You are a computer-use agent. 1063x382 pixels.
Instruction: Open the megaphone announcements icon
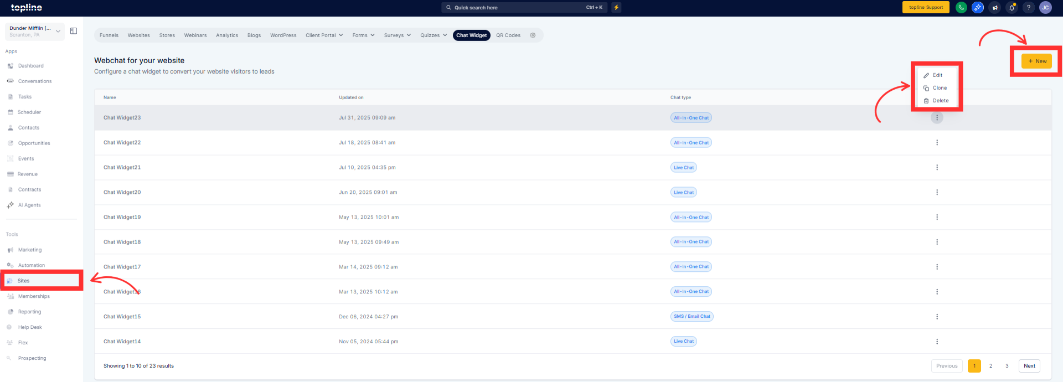coord(995,7)
